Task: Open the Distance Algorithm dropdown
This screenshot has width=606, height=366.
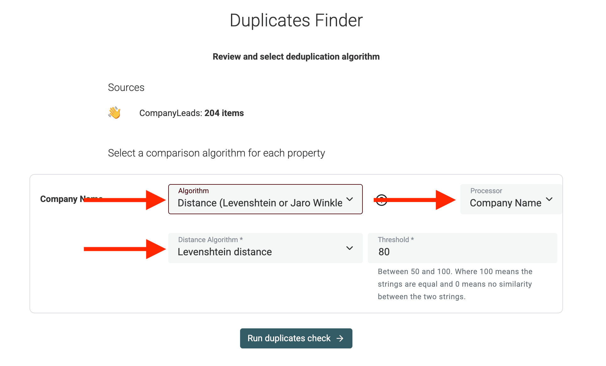Action: (265, 248)
